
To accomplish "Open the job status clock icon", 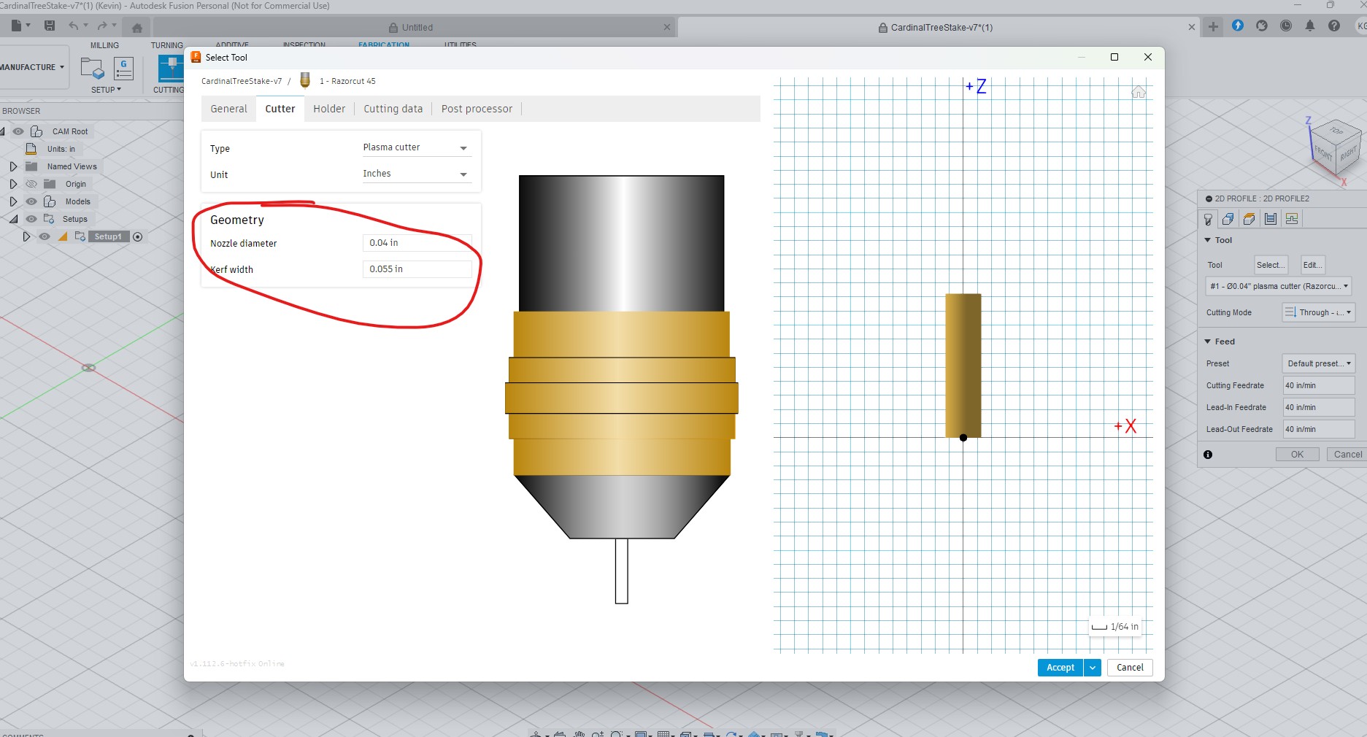I will [1286, 26].
